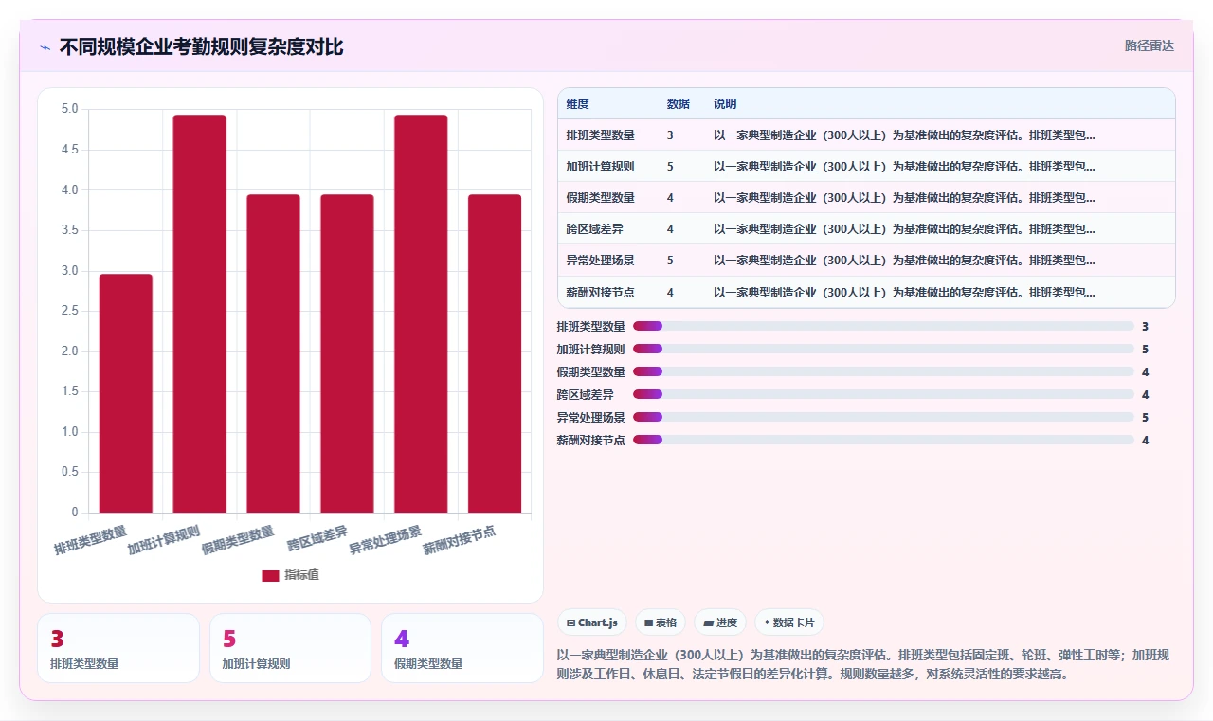Click the 假期类型数量 bar in the chart
This screenshot has height=721, width=1213.
pyautogui.click(x=274, y=353)
